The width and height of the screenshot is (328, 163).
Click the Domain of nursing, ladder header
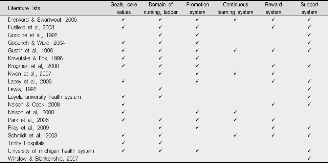[161, 8]
